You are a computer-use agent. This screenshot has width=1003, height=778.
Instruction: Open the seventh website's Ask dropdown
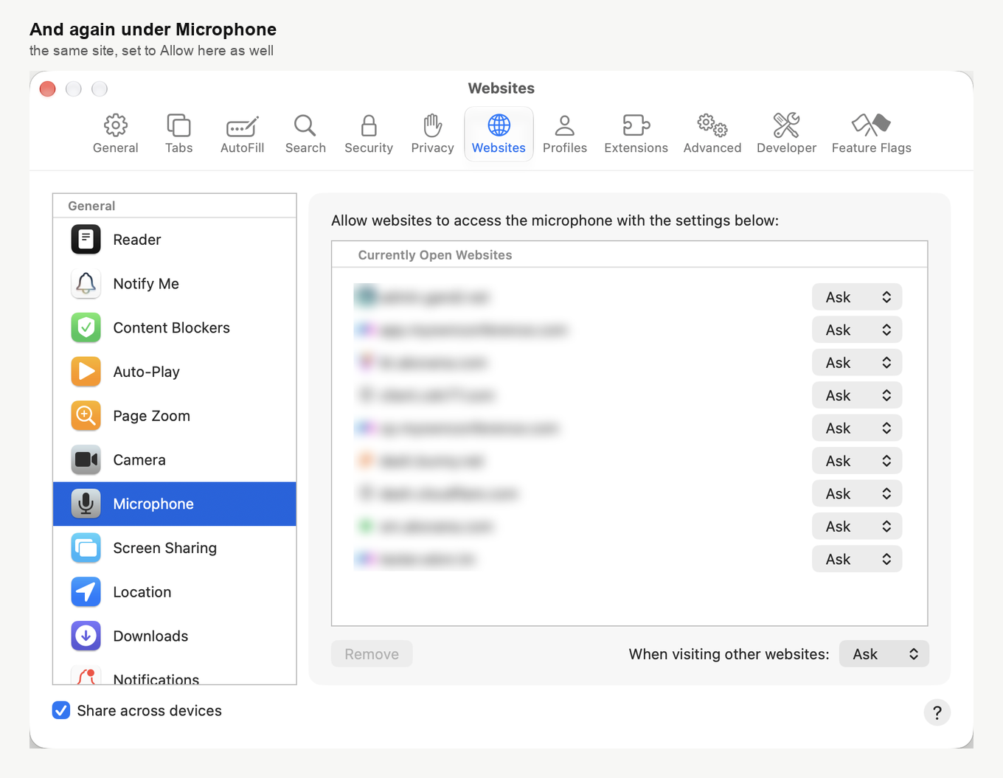[x=857, y=493]
